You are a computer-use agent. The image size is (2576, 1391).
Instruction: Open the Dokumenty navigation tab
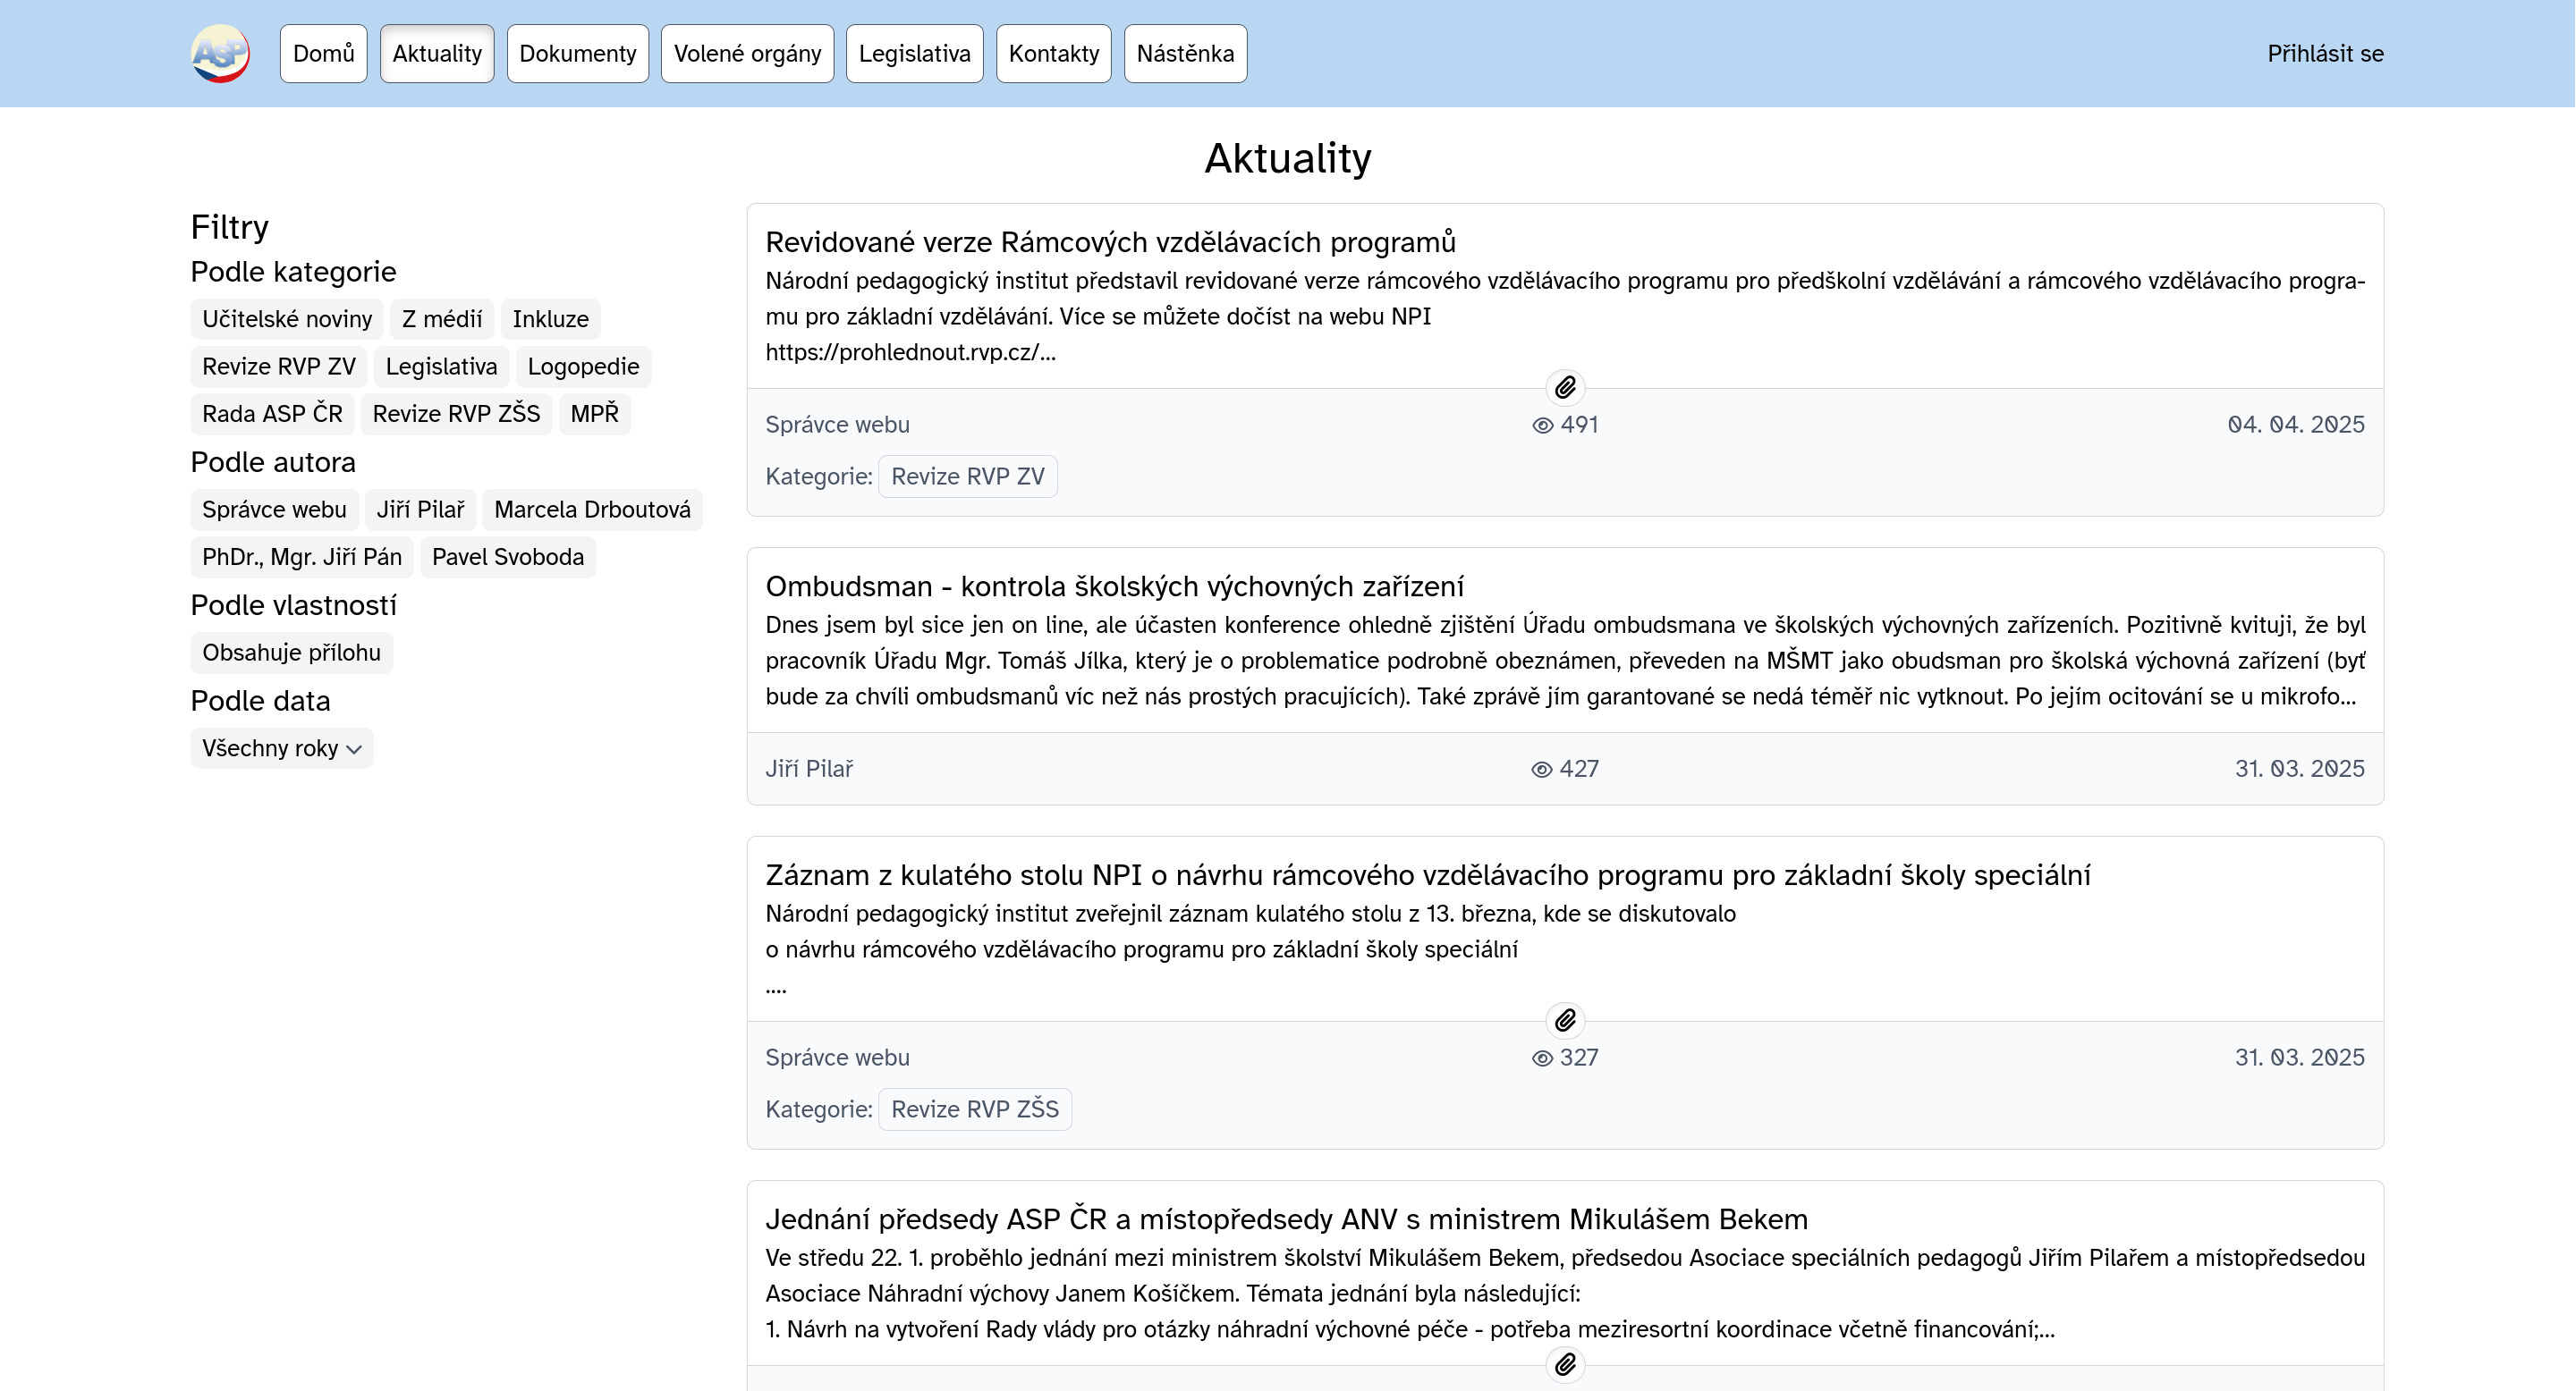click(x=577, y=54)
